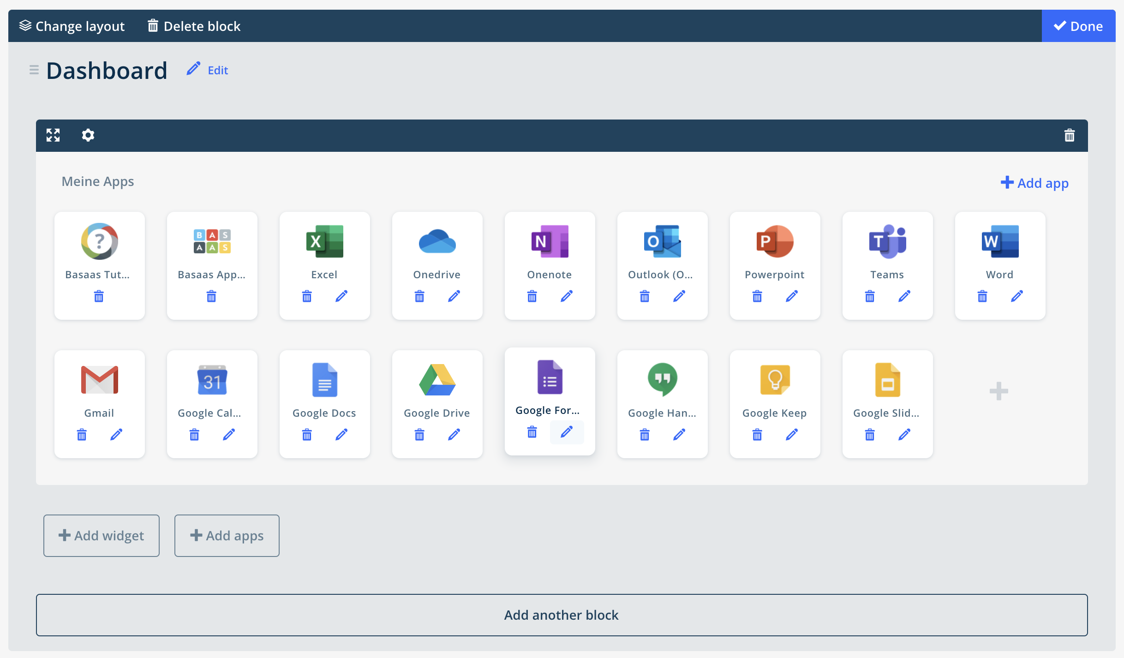The height and width of the screenshot is (658, 1124).
Task: Edit the Powerpoint app tile
Action: [x=792, y=296]
